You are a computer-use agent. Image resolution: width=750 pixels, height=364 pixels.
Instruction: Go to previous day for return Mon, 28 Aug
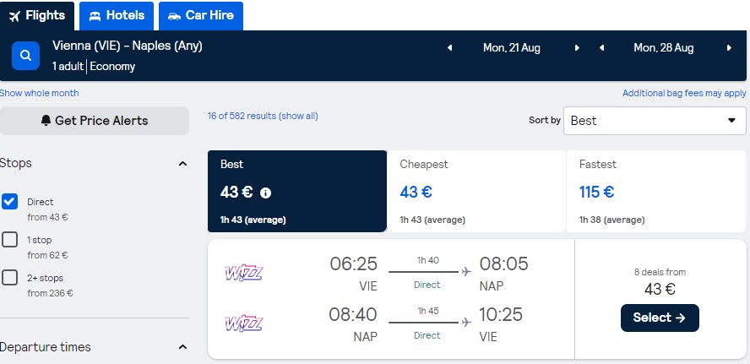point(601,48)
